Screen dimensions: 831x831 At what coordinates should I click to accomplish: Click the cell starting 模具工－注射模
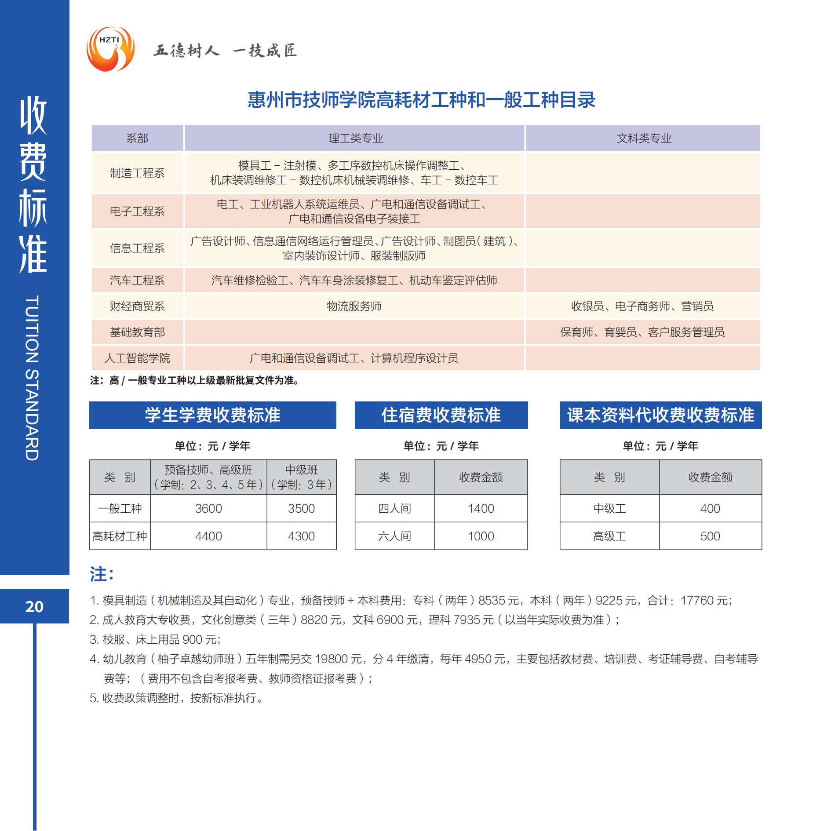coord(354,173)
